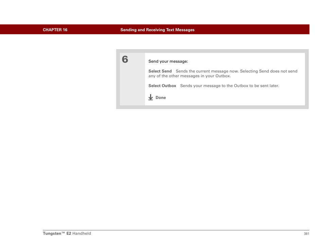Click the Done arrow icon

click(x=151, y=97)
